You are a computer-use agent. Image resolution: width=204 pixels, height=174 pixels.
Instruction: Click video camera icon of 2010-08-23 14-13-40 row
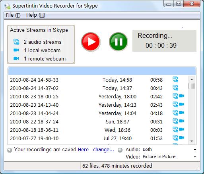pyautogui.click(x=182, y=104)
